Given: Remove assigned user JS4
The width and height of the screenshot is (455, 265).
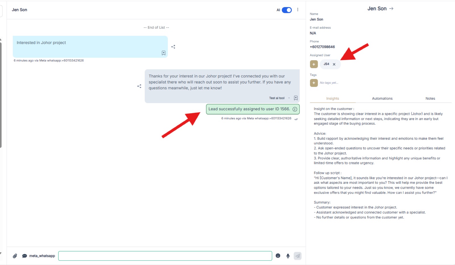Looking at the screenshot, I should point(334,64).
